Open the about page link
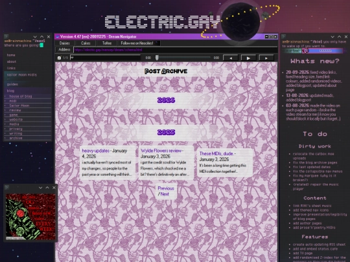The height and width of the screenshot is (262, 350). (x=12, y=61)
